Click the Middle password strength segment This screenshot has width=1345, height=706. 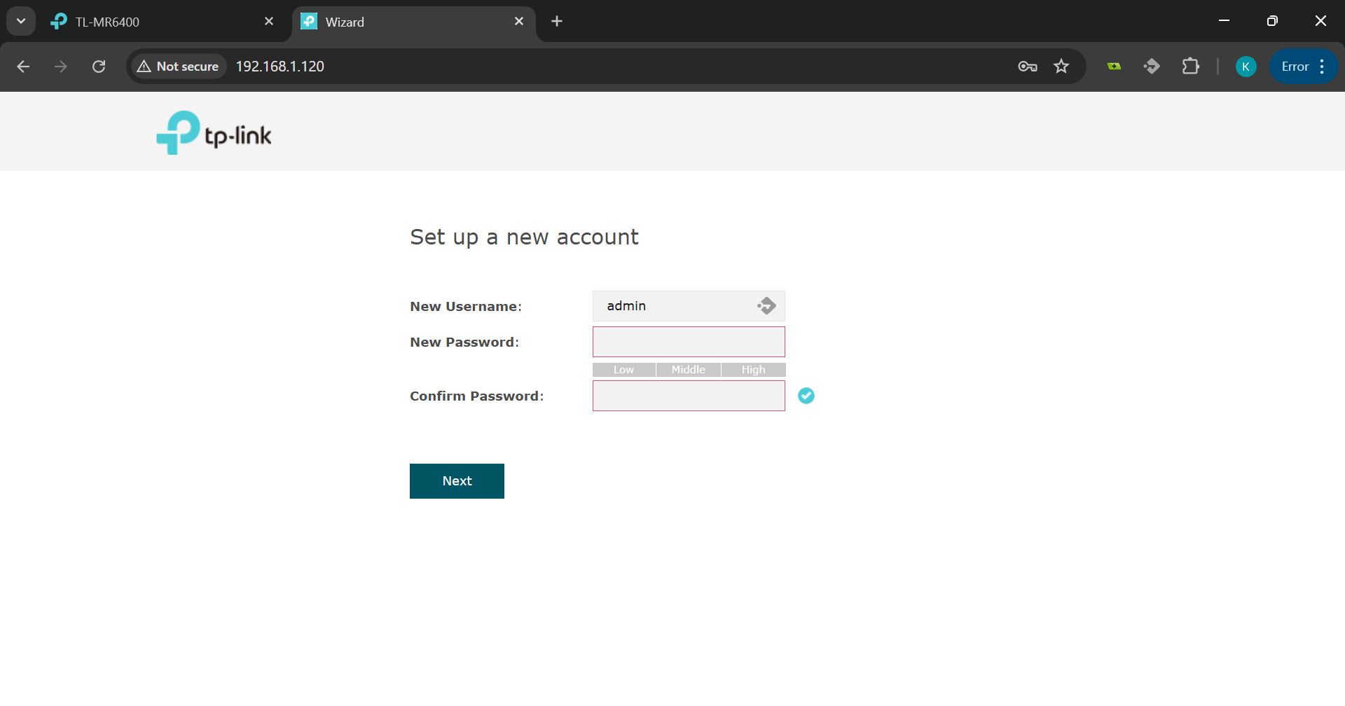pyautogui.click(x=689, y=370)
